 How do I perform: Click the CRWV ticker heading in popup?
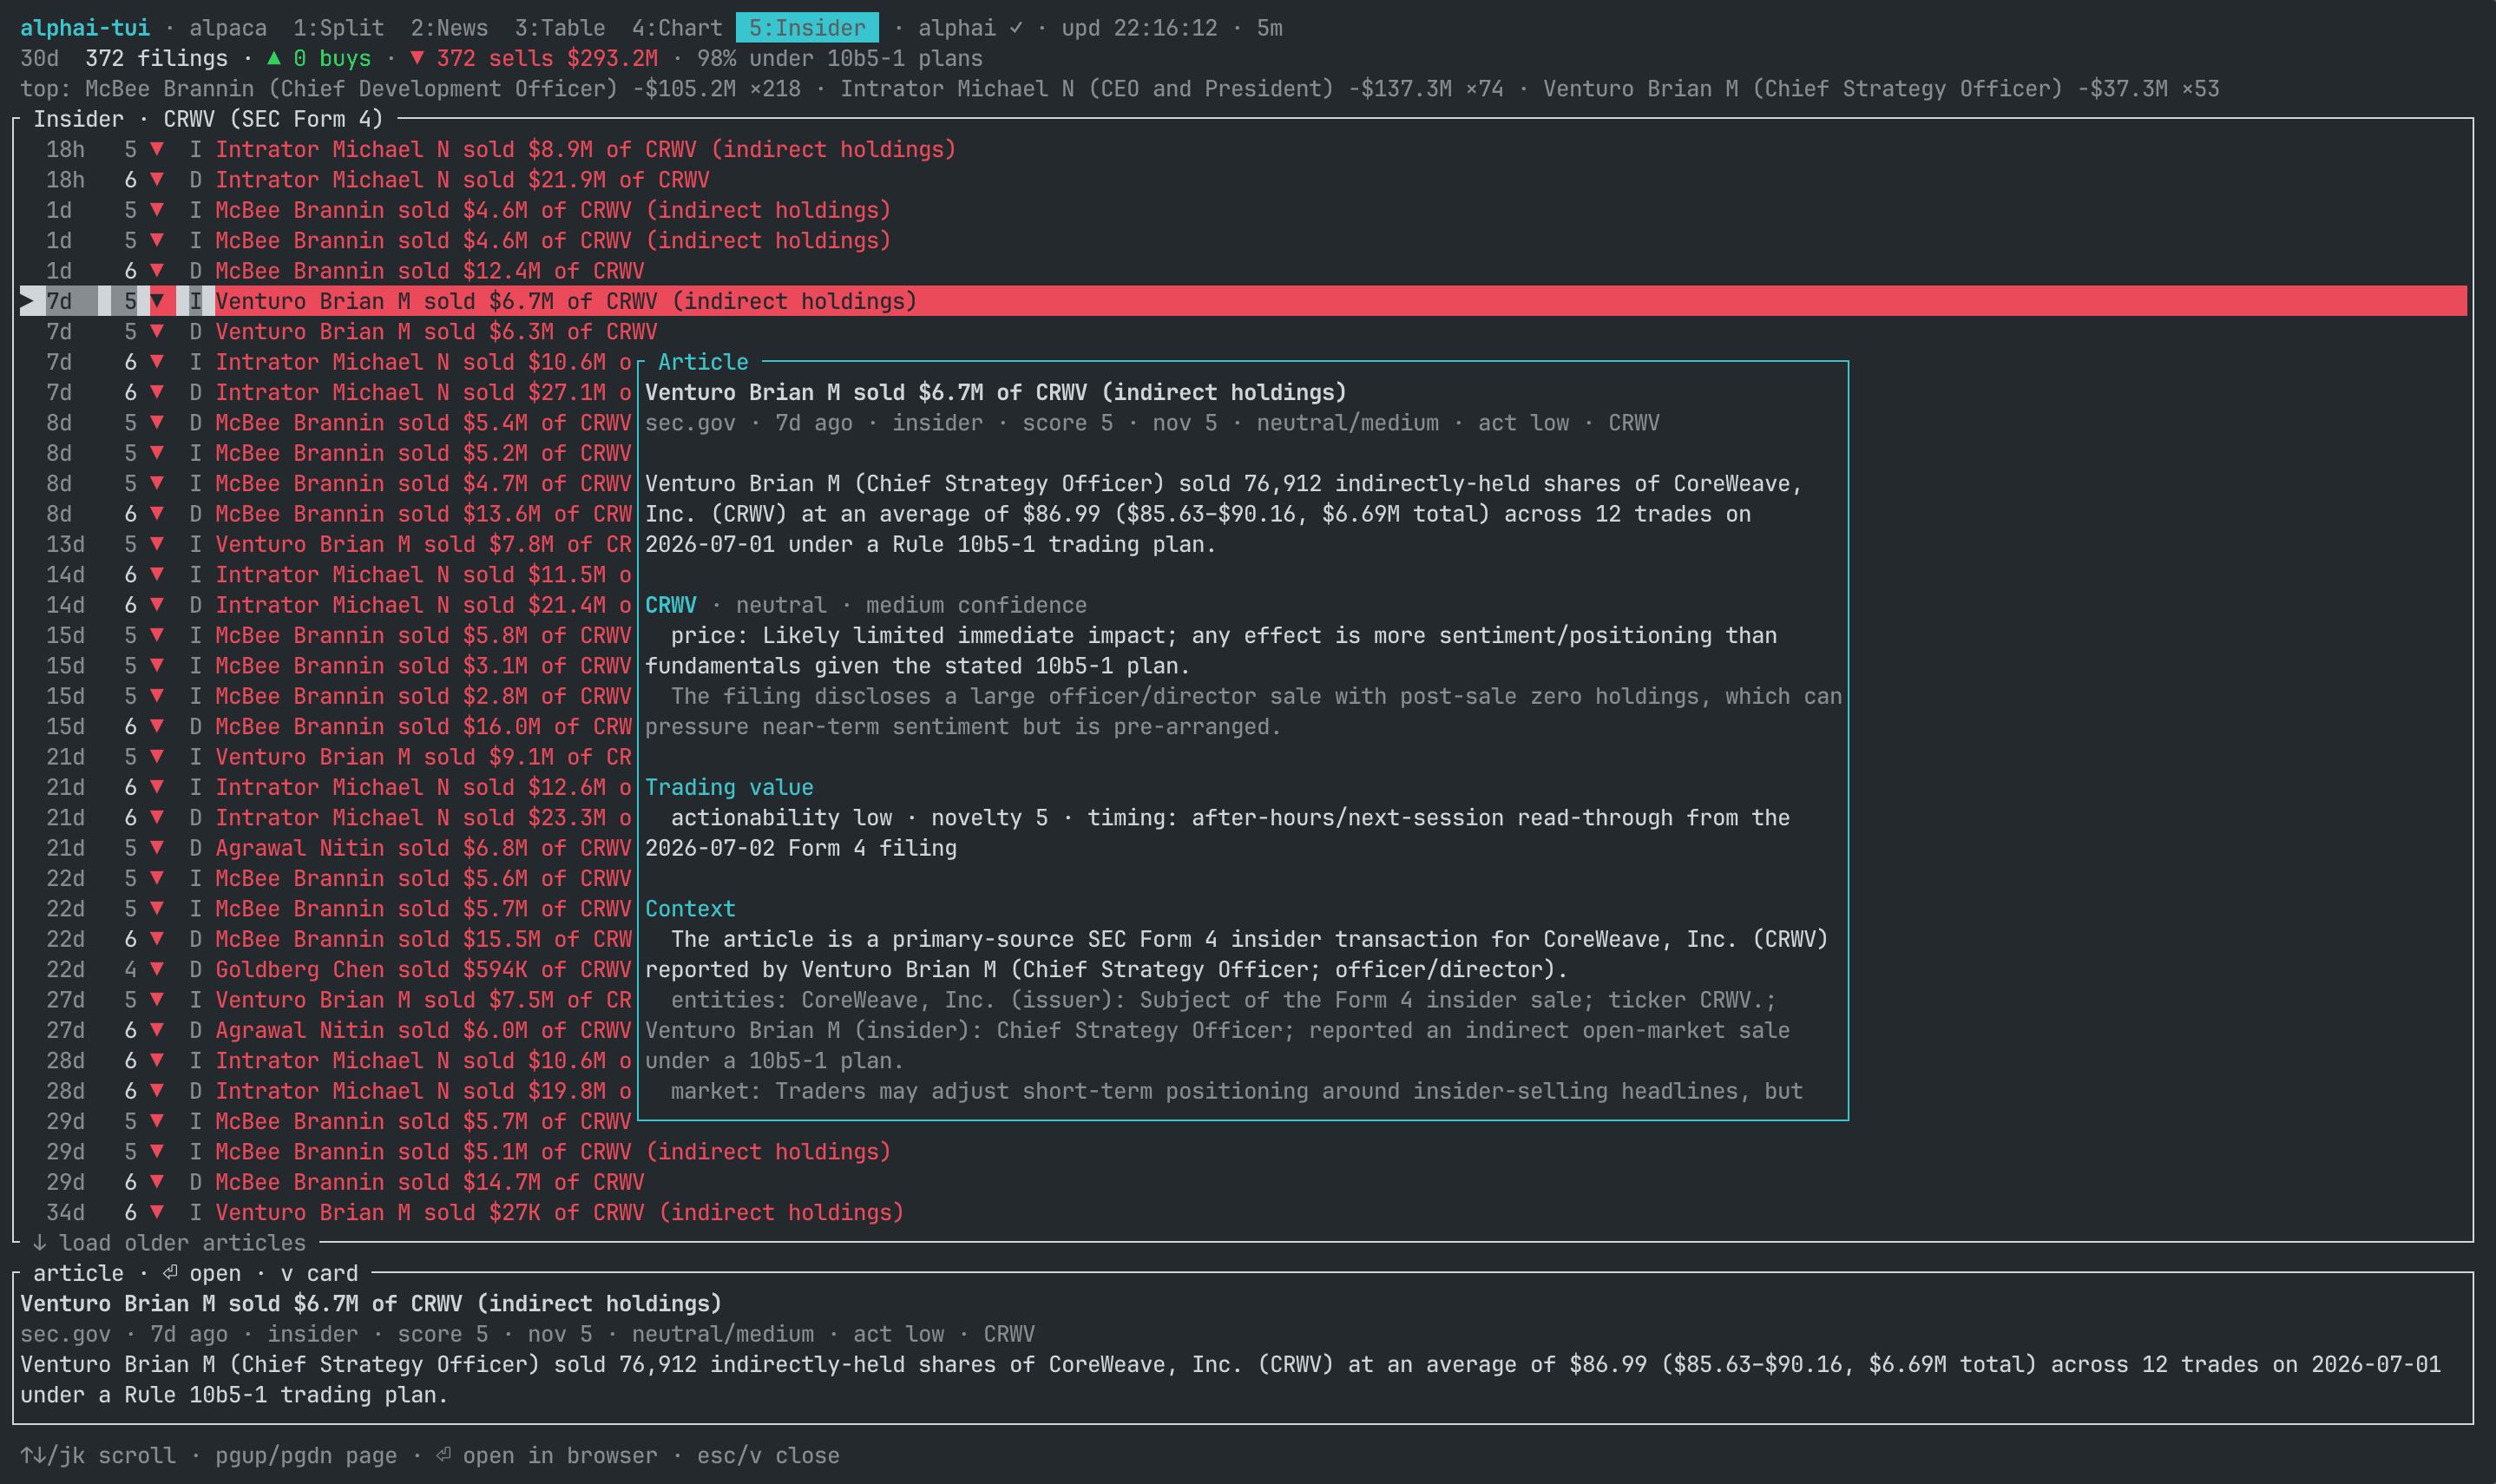pos(670,605)
